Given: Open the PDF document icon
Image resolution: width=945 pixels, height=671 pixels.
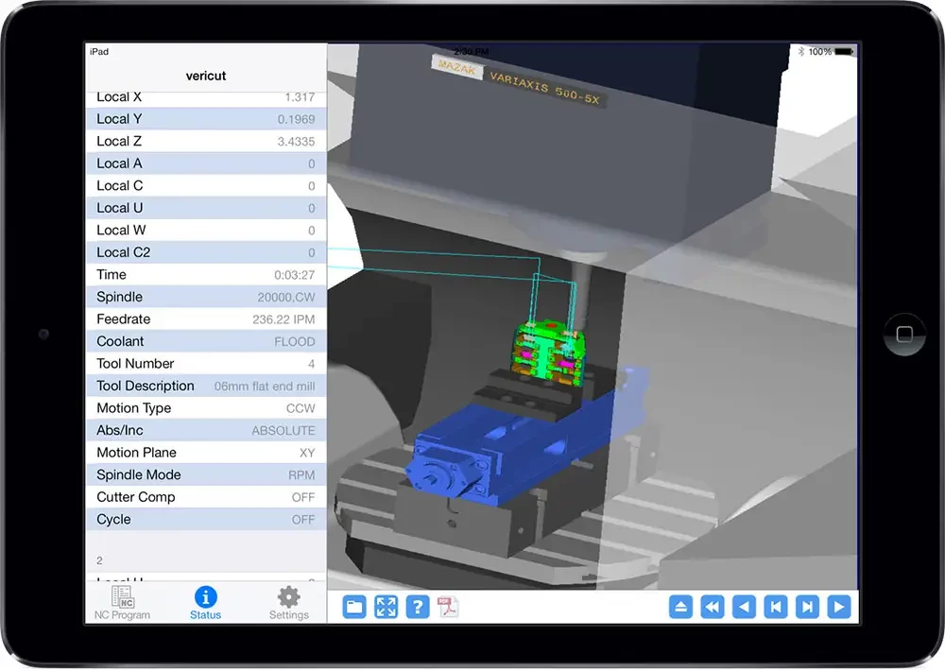Looking at the screenshot, I should coord(447,607).
